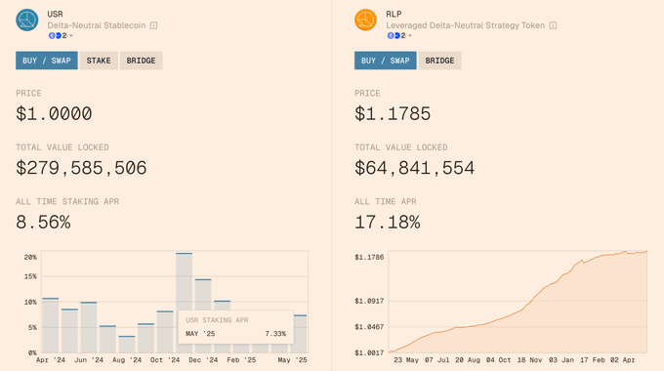Open USR Bridge button
This screenshot has height=371, width=664.
tap(141, 61)
